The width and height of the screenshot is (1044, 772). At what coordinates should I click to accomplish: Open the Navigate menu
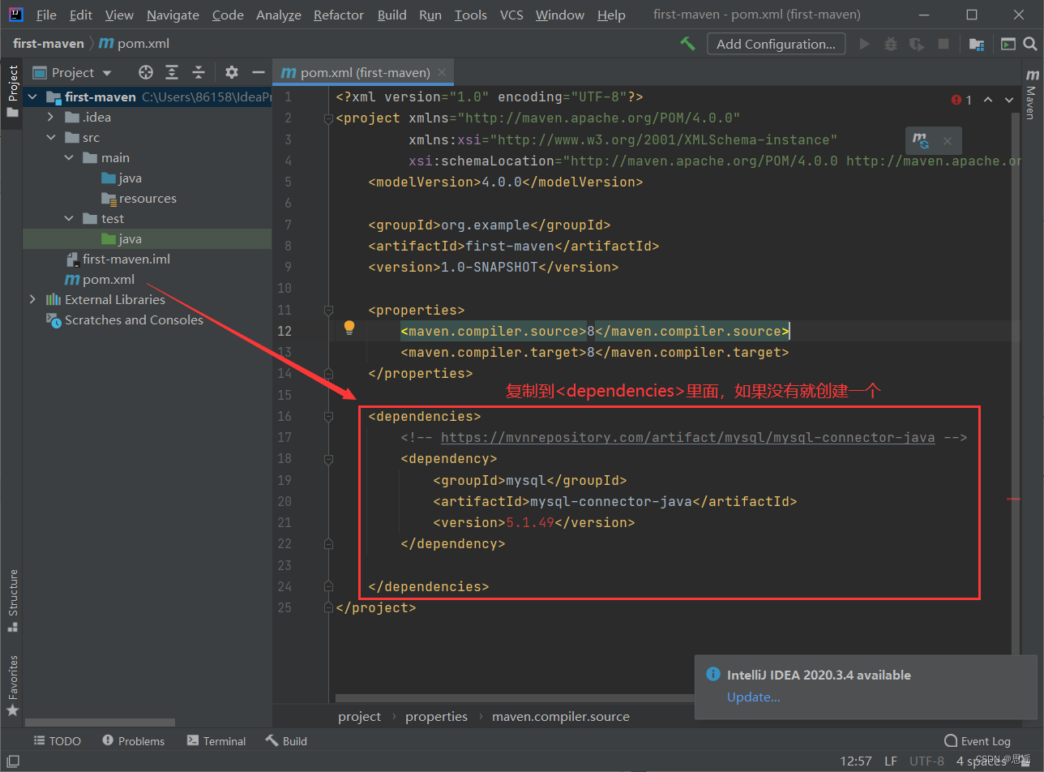click(173, 15)
